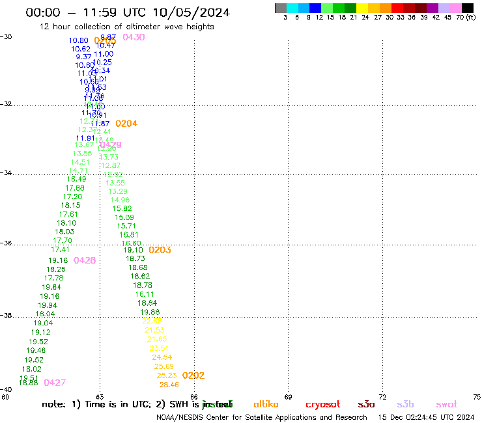Click the latitude axis label -34
The width and height of the screenshot is (482, 423).
click(x=6, y=172)
